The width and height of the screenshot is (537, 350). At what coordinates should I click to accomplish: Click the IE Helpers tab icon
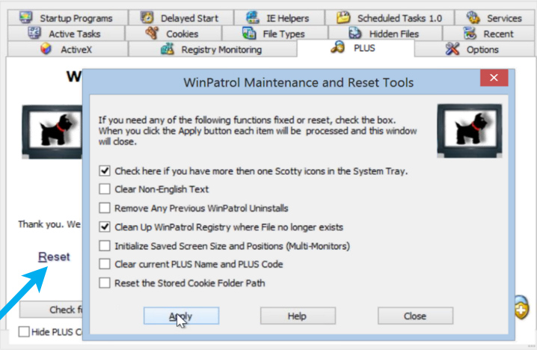click(x=253, y=17)
